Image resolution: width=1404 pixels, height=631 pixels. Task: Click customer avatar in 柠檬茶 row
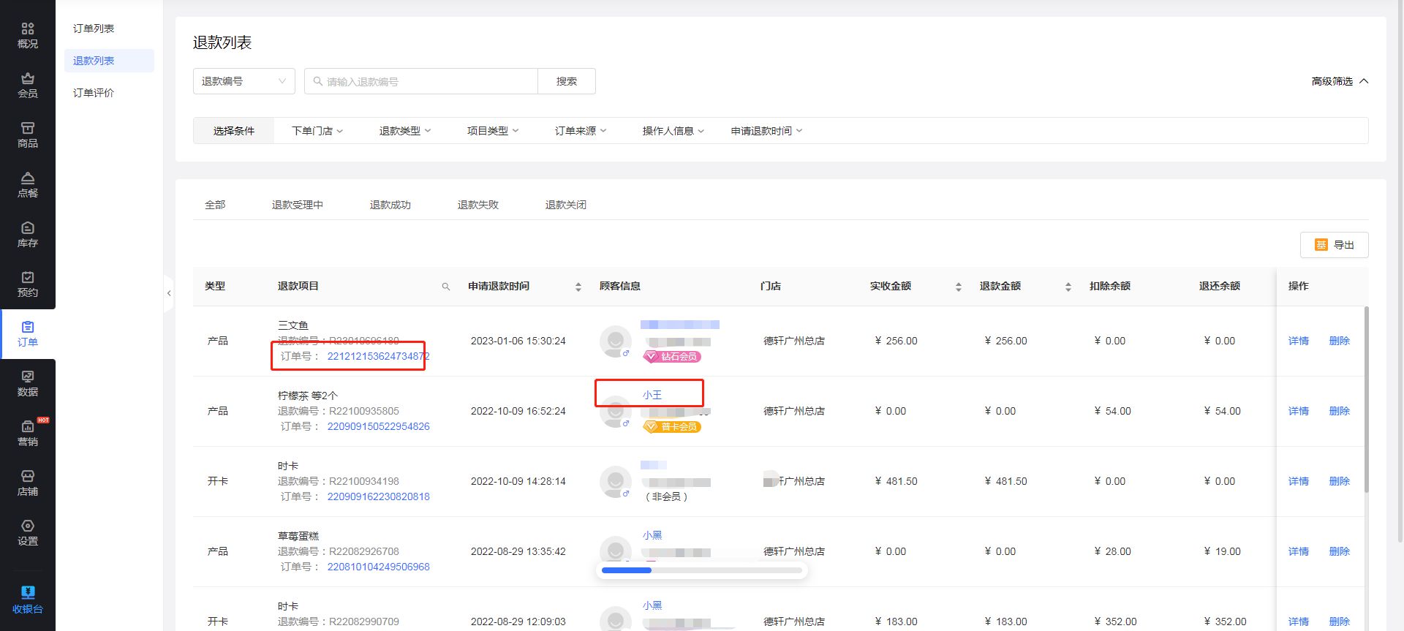pos(616,412)
